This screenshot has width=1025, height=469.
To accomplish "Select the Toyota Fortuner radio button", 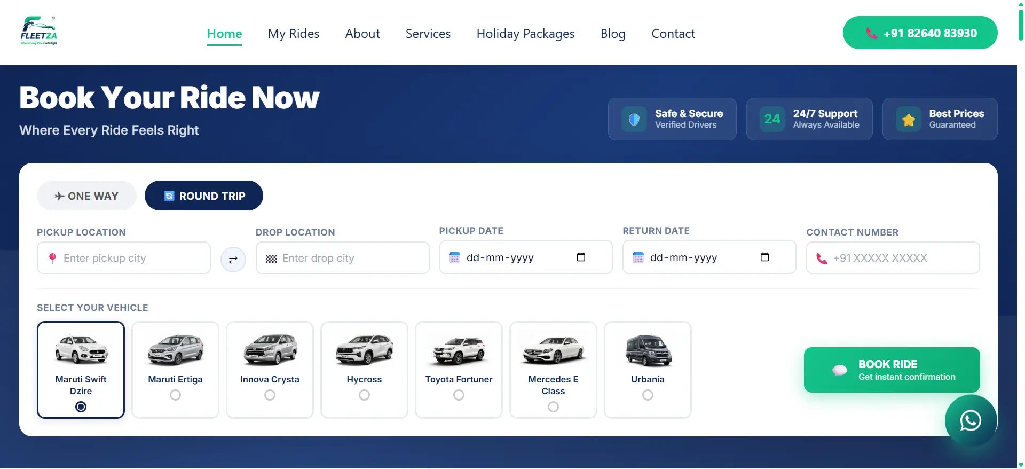I will [459, 395].
